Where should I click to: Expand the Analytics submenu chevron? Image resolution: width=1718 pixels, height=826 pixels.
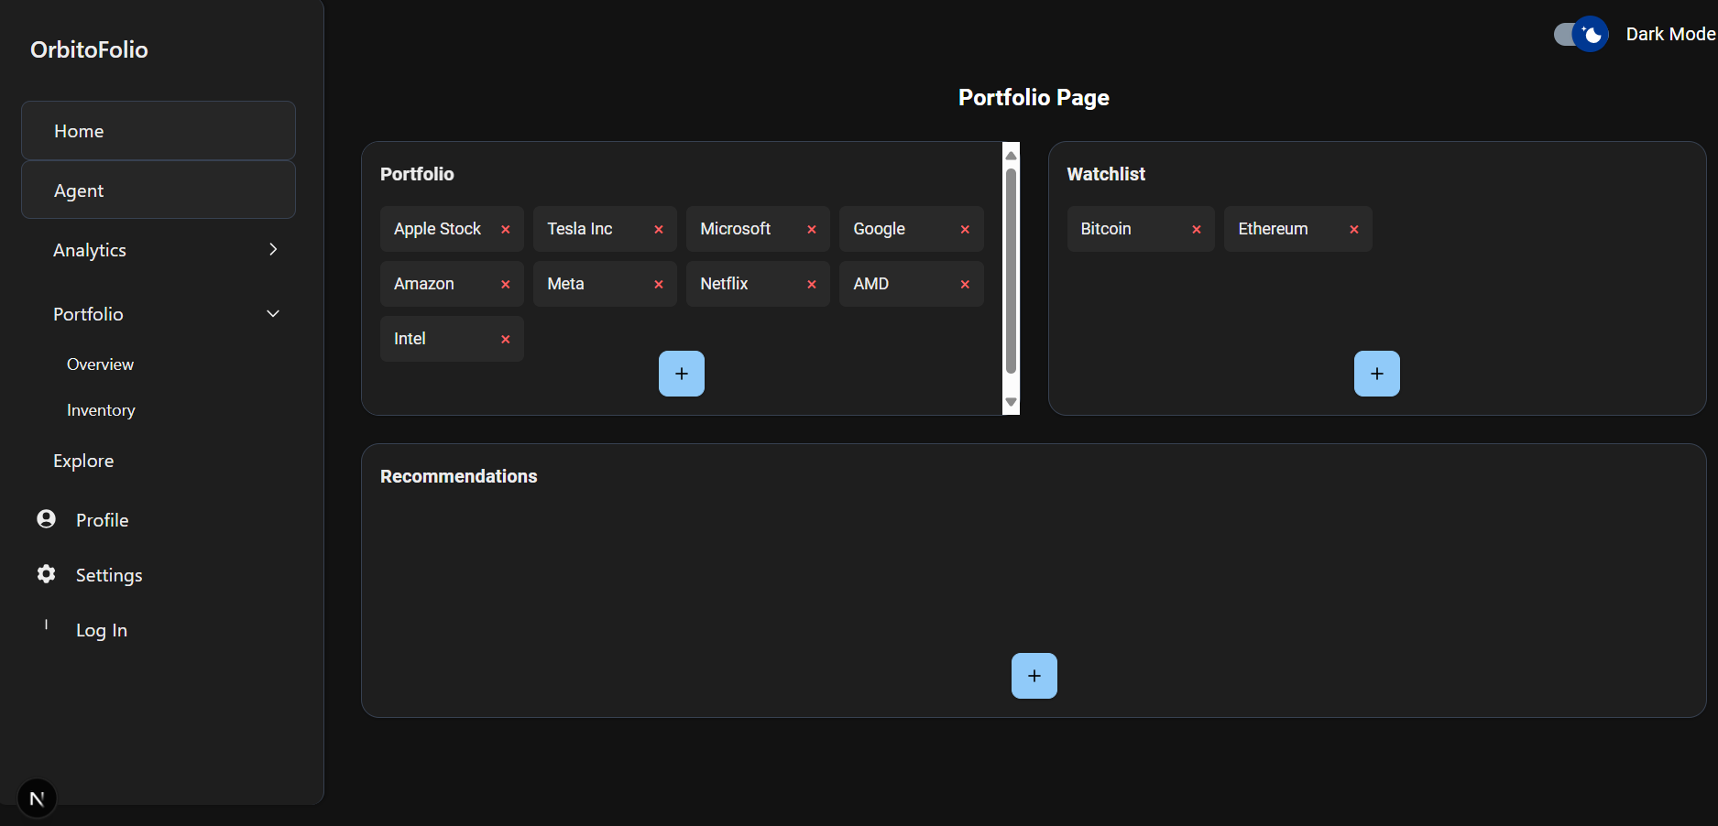pyautogui.click(x=273, y=249)
